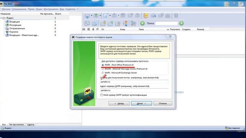
Task: Open the Вид menu
Action: tap(62, 9)
